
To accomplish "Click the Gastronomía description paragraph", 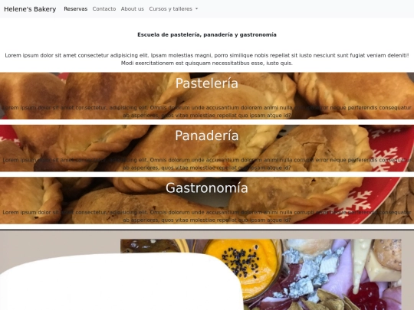I will [x=207, y=216].
